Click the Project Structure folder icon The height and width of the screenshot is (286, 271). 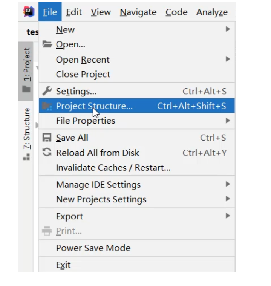click(47, 106)
